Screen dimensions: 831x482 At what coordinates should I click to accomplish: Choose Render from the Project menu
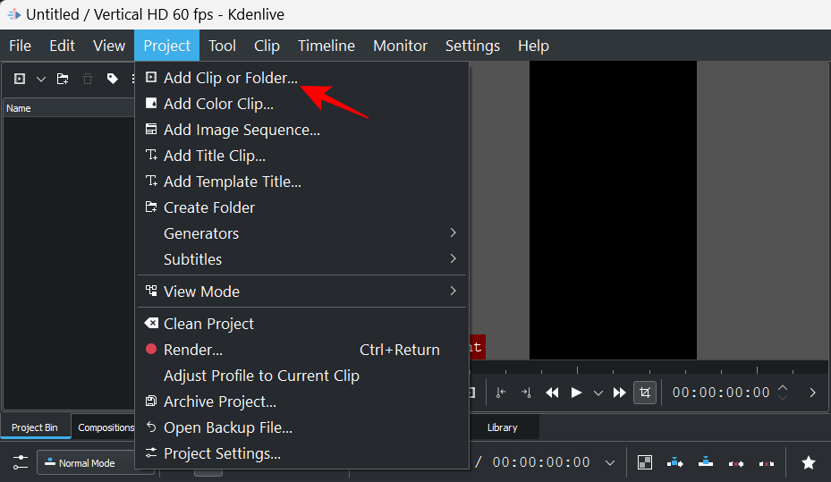[193, 350]
